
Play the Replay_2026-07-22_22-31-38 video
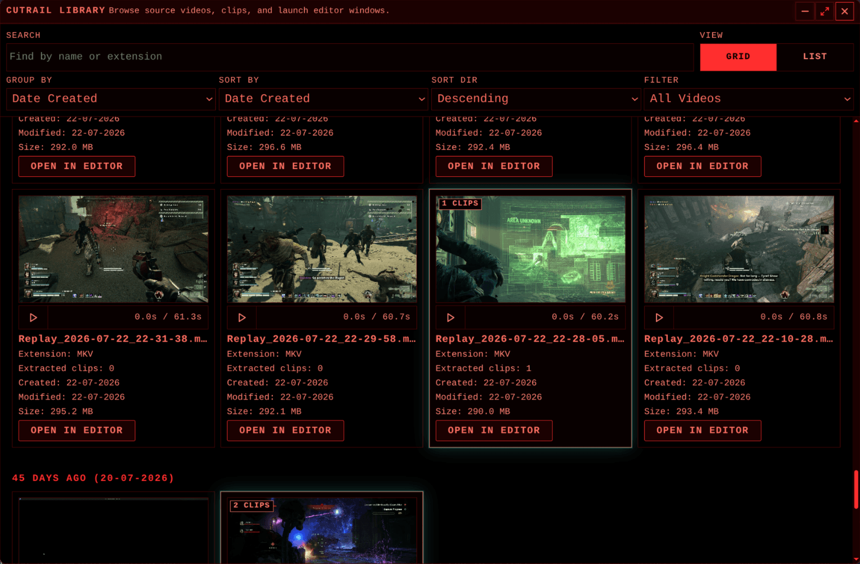tap(33, 317)
